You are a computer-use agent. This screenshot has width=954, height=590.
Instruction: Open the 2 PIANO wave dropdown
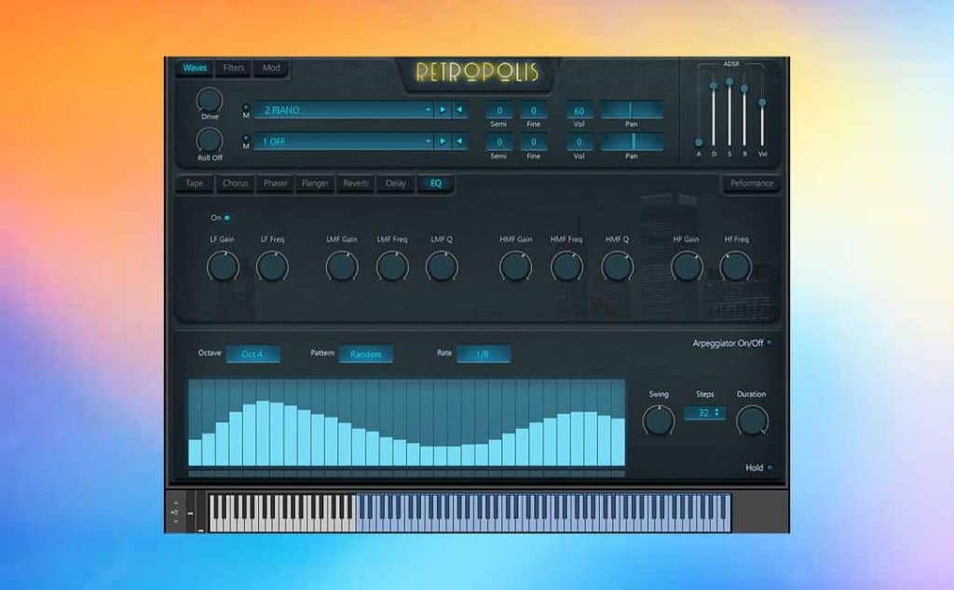coord(343,110)
